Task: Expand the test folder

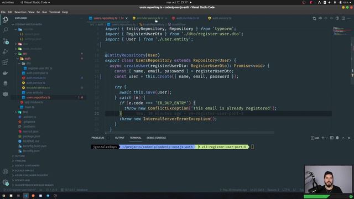Action: click(x=25, y=112)
